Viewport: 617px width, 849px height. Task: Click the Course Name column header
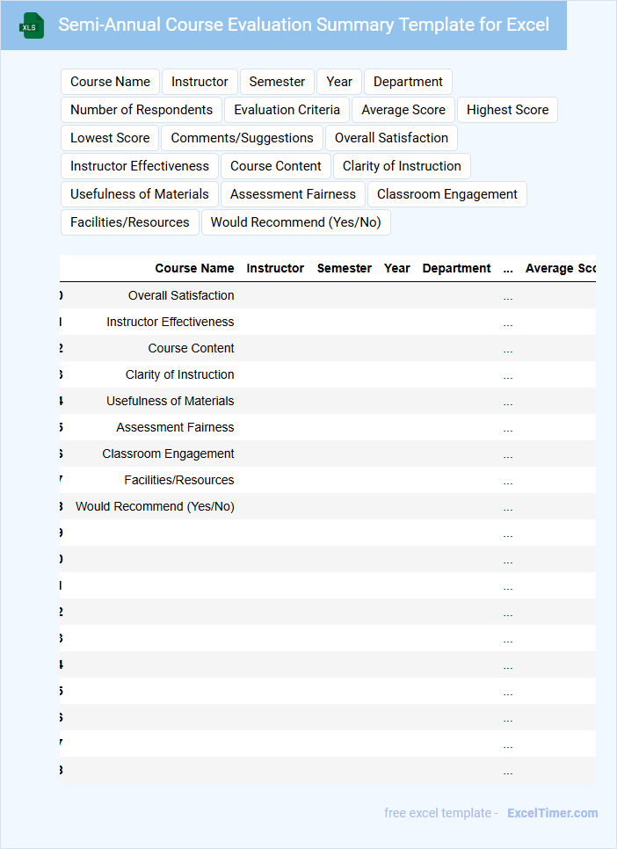(x=194, y=269)
